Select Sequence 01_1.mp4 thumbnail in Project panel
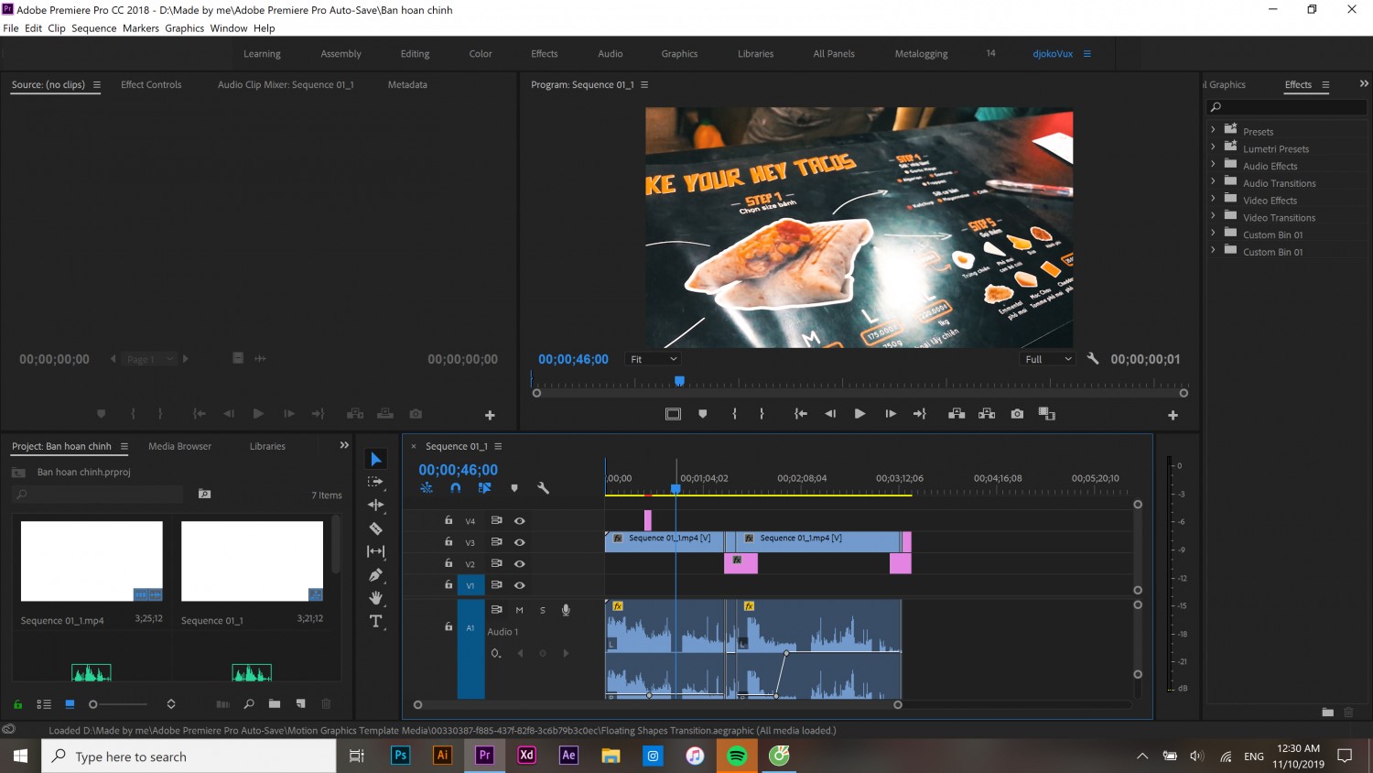This screenshot has height=773, width=1373. click(92, 561)
